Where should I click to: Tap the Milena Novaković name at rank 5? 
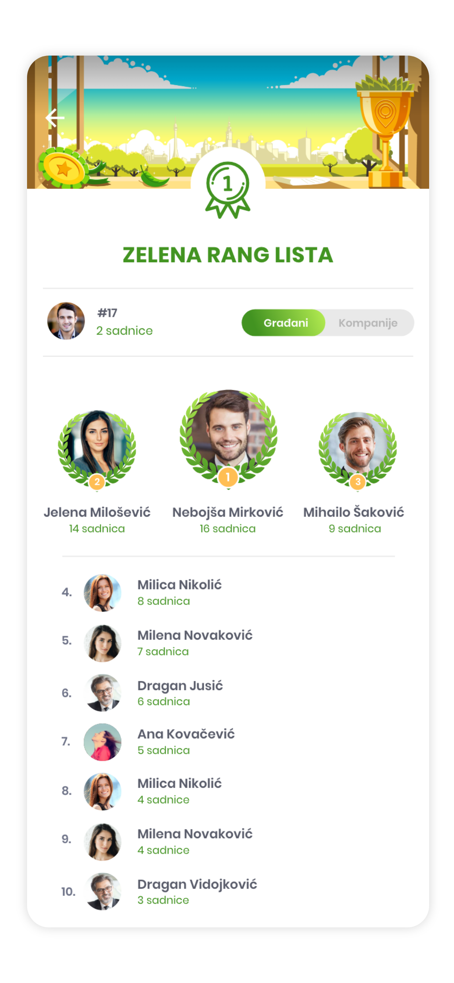pyautogui.click(x=195, y=635)
